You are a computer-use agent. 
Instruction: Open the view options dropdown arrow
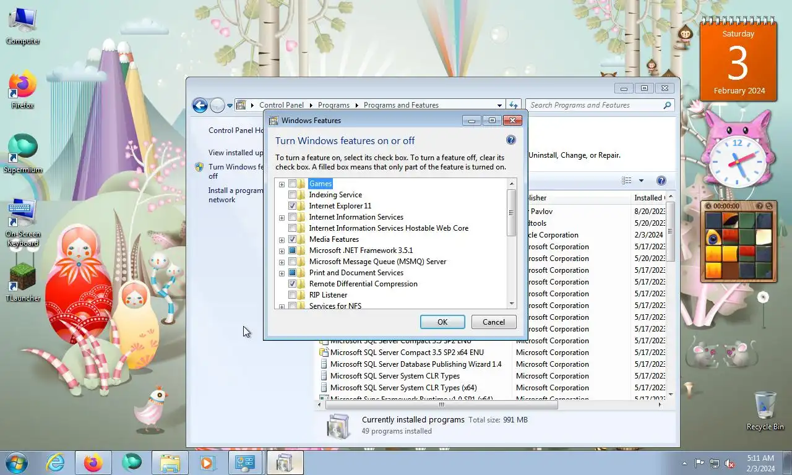pos(641,181)
